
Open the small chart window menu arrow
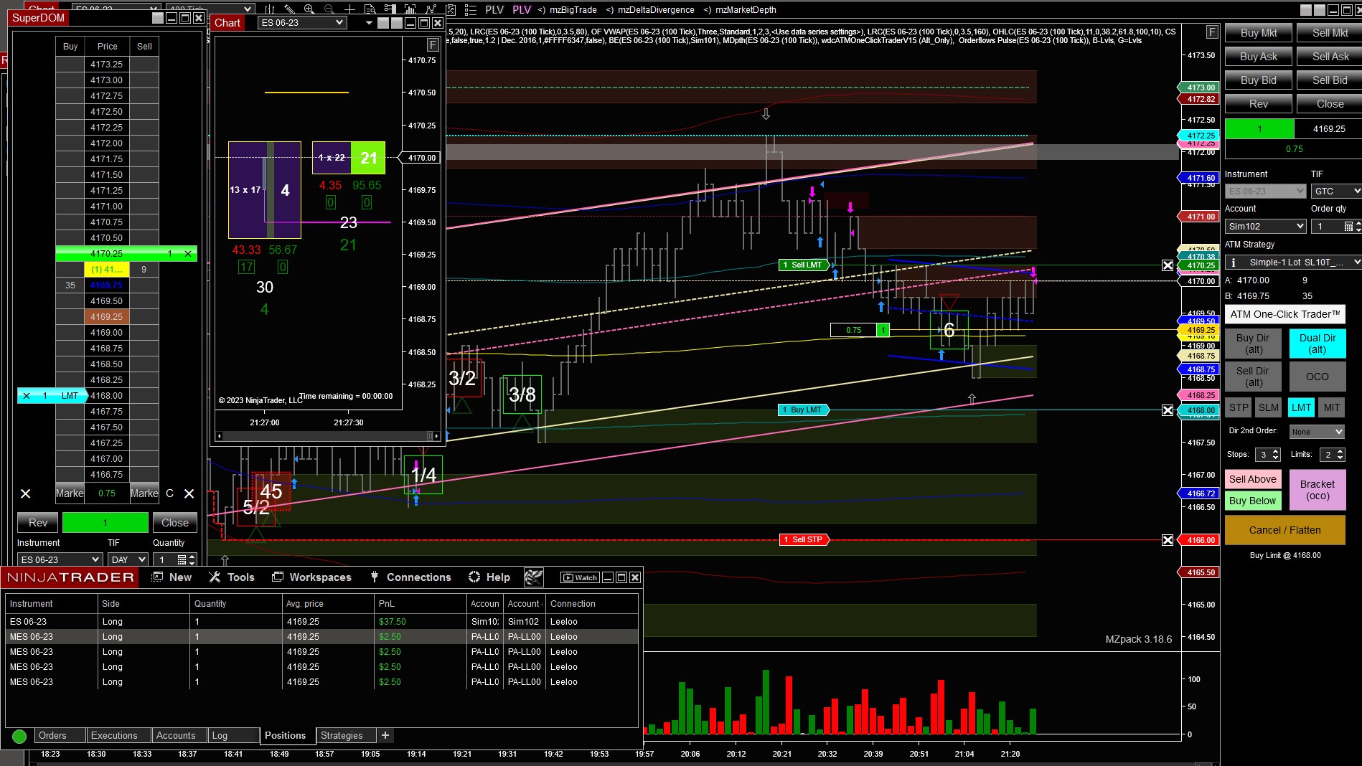tap(369, 23)
